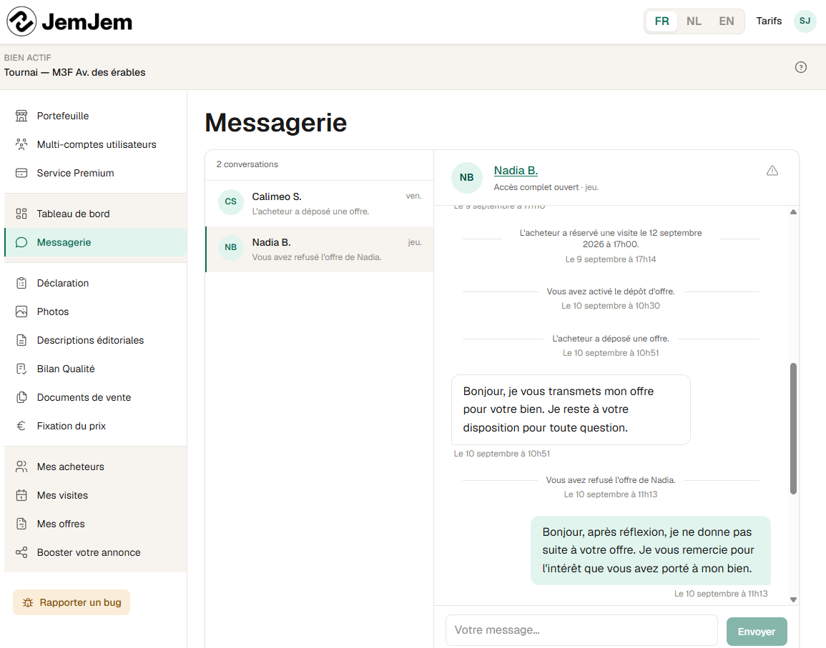Open the Nadia B. profile link

click(516, 171)
